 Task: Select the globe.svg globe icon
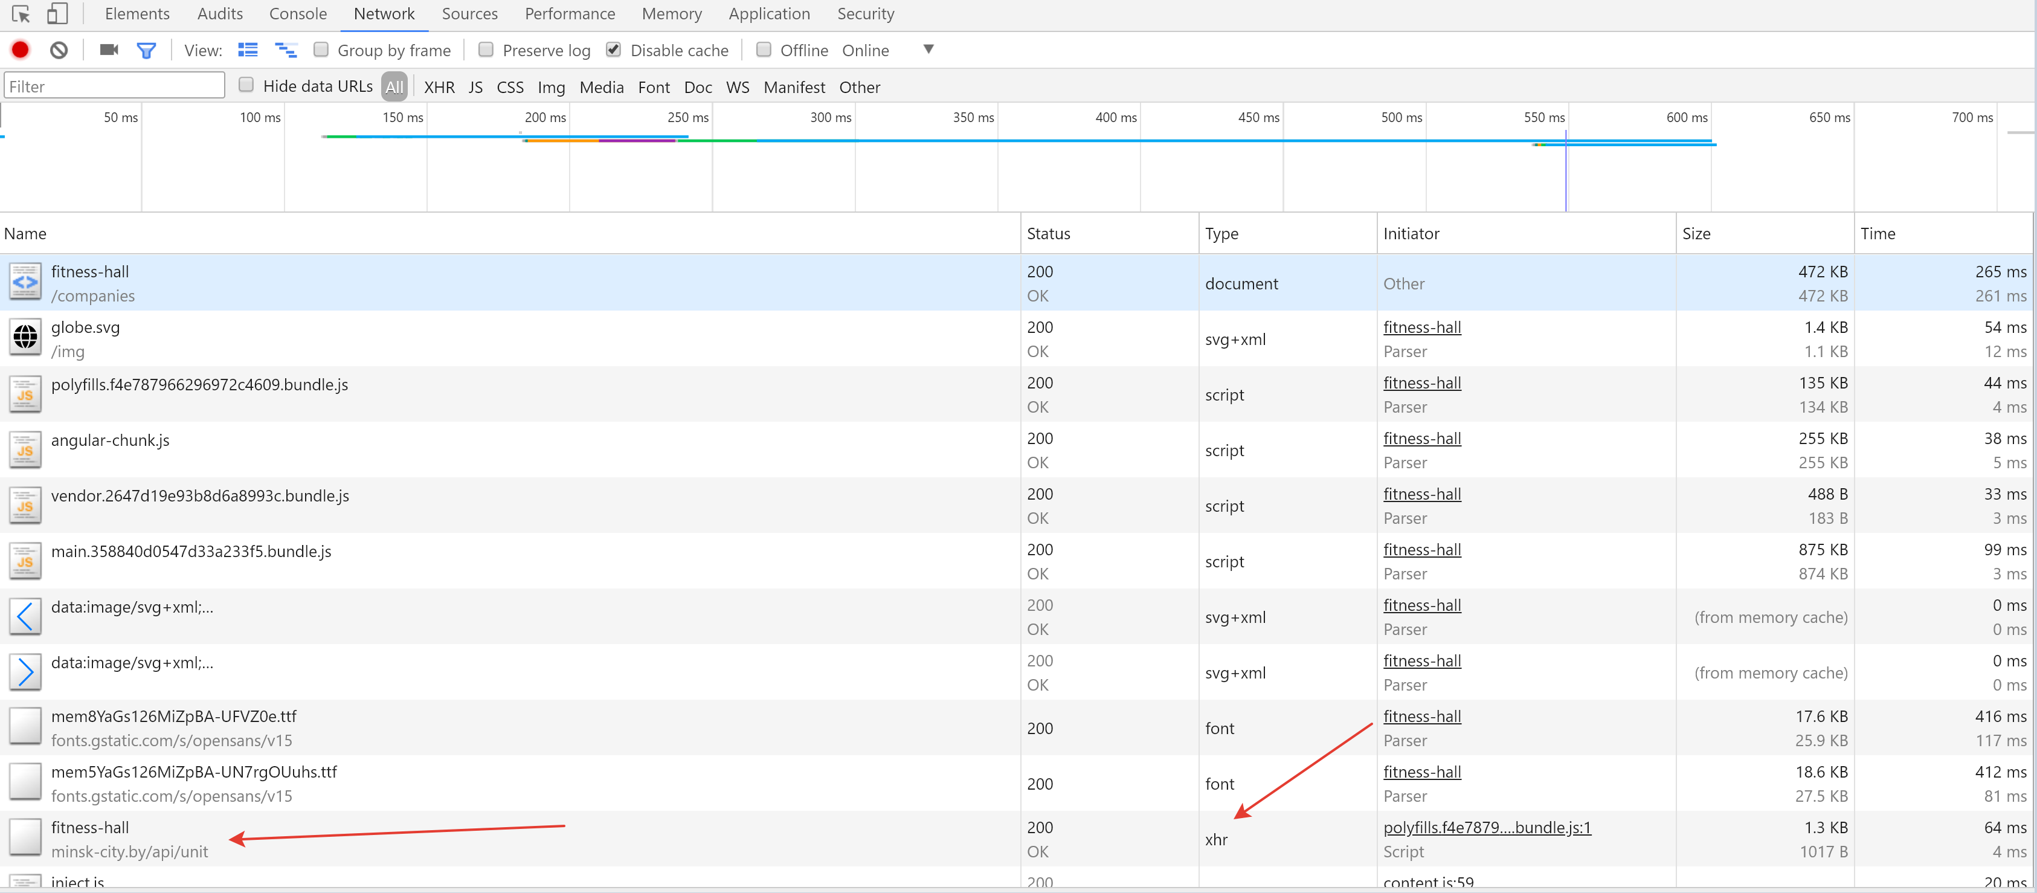(x=25, y=338)
